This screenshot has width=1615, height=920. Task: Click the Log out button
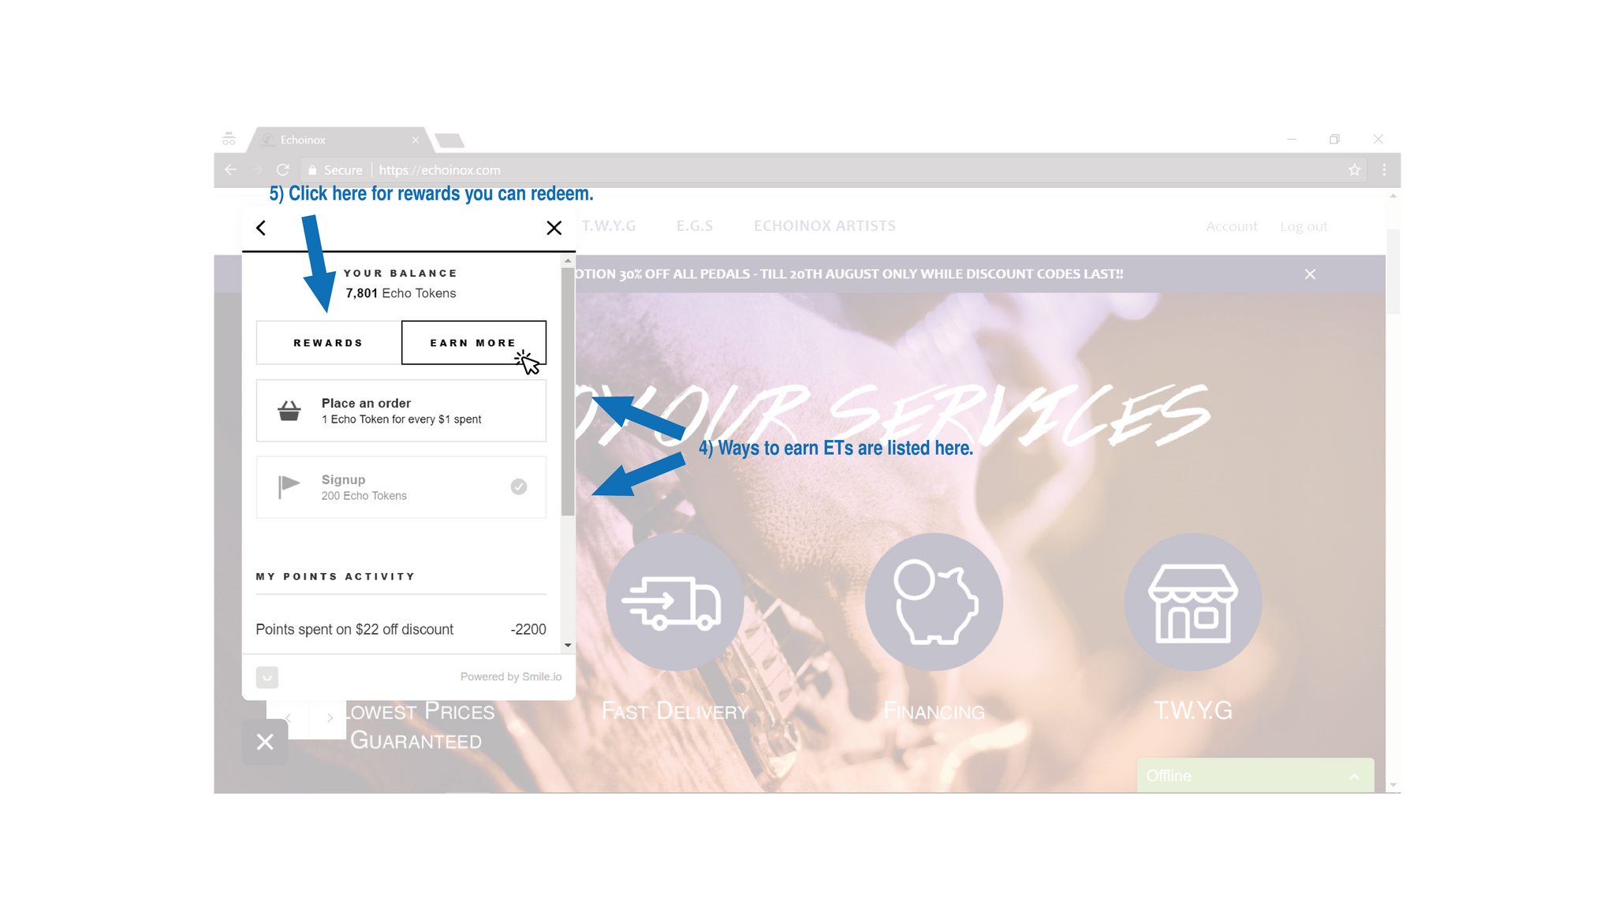coord(1304,225)
